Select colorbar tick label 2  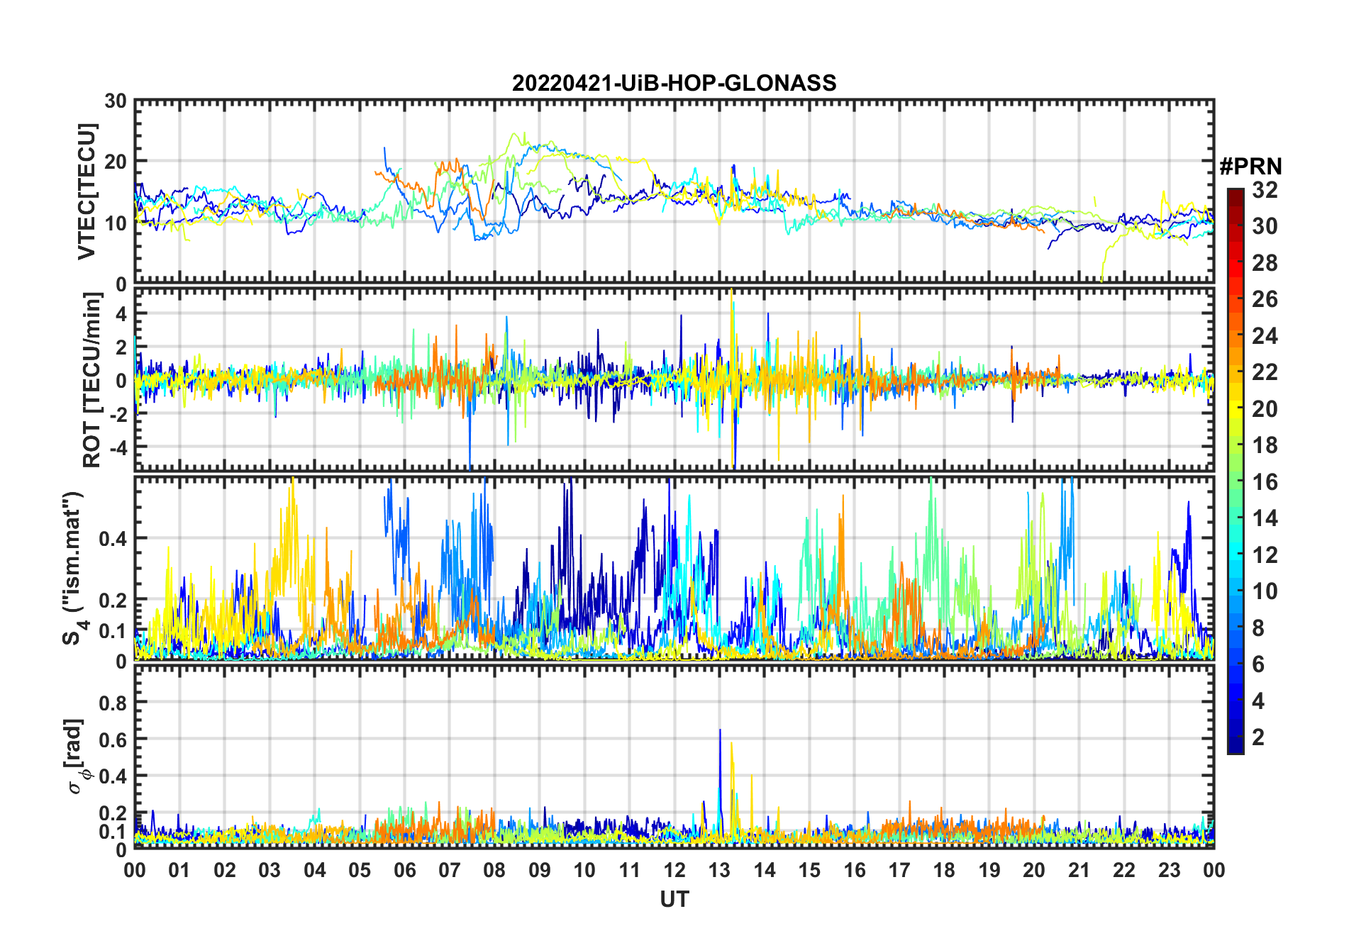(1258, 737)
